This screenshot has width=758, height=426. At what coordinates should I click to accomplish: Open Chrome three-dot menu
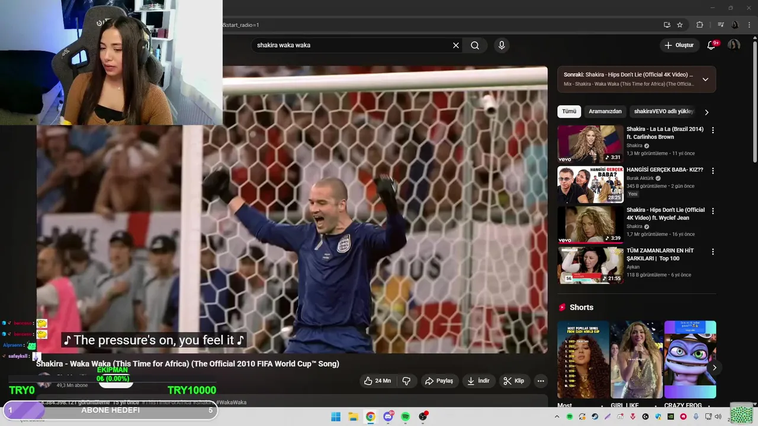(x=750, y=25)
